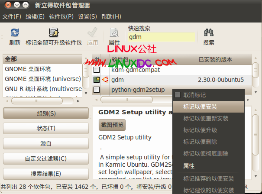
Task: Select GNOME 桌面环境 category
Action: tap(42, 69)
